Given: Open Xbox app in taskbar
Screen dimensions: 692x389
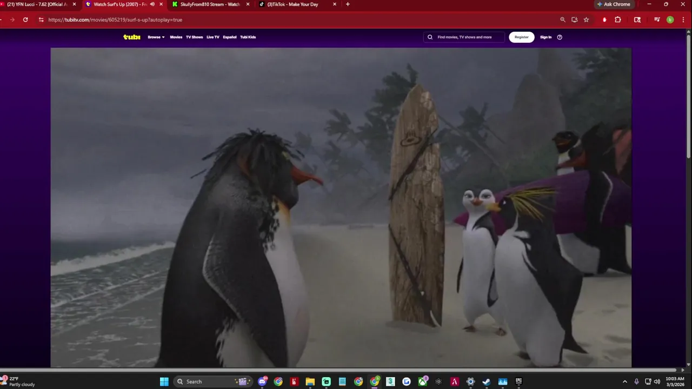Looking at the screenshot, I should click(422, 381).
